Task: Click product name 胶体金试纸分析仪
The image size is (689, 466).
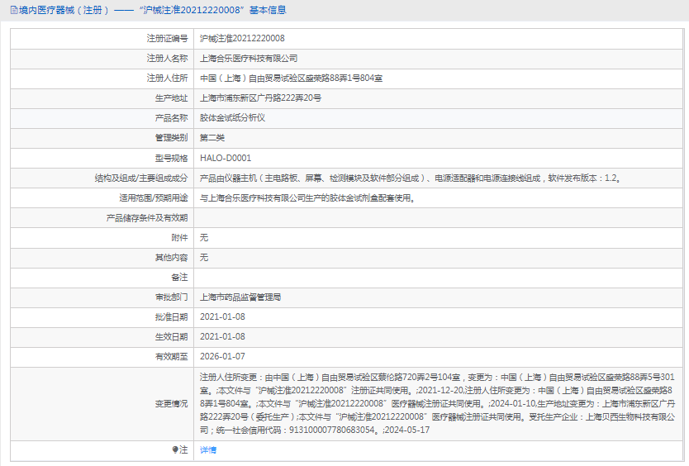Action: tap(233, 118)
